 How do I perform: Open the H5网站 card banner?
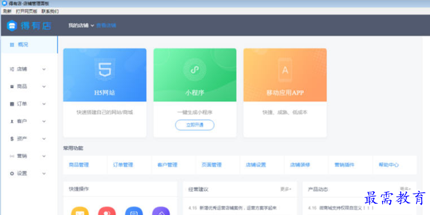pos(105,75)
